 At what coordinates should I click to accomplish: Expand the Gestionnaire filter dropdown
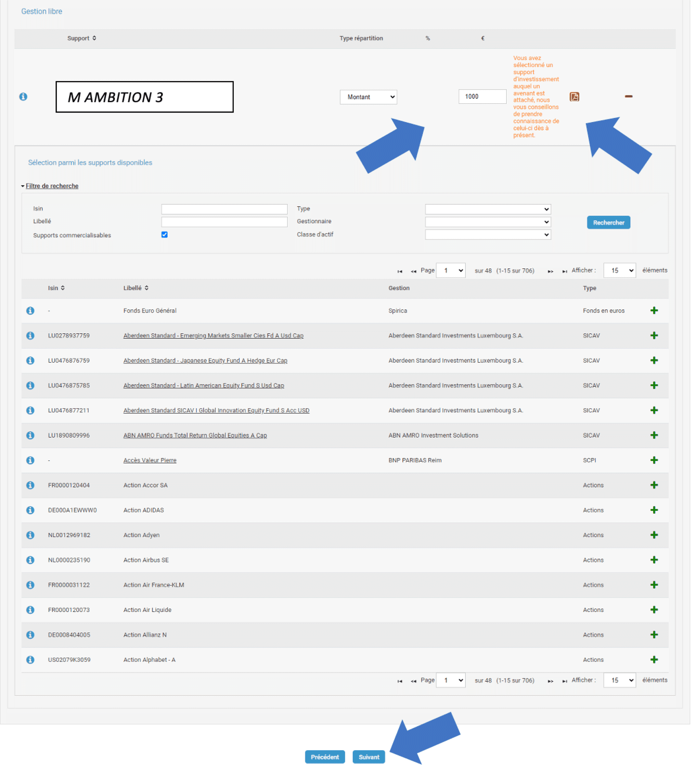tap(488, 222)
